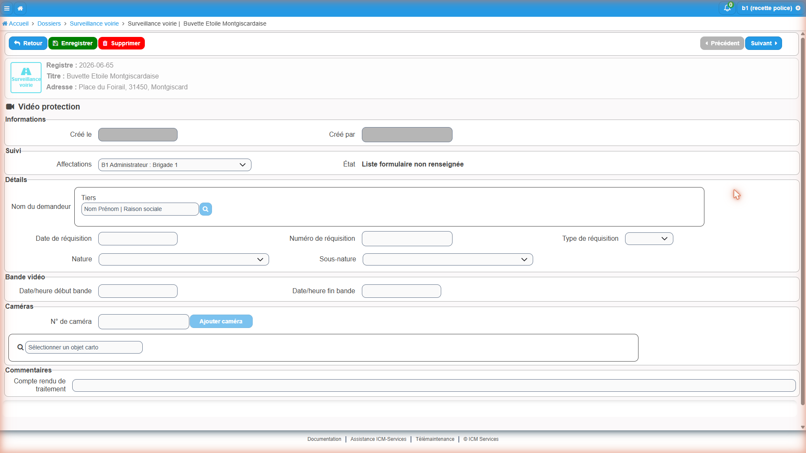Click the carto object search magnifier
This screenshot has width=806, height=453.
pyautogui.click(x=20, y=347)
